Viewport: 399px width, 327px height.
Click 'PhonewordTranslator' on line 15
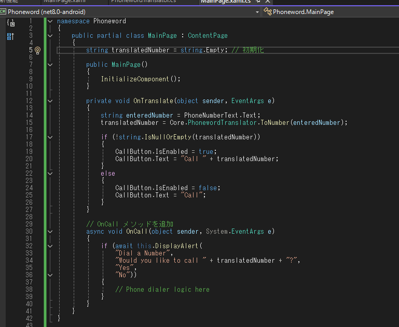click(222, 123)
